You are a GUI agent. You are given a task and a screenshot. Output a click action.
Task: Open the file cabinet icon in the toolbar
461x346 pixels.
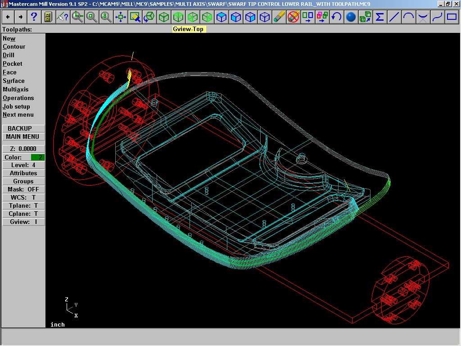click(48, 17)
